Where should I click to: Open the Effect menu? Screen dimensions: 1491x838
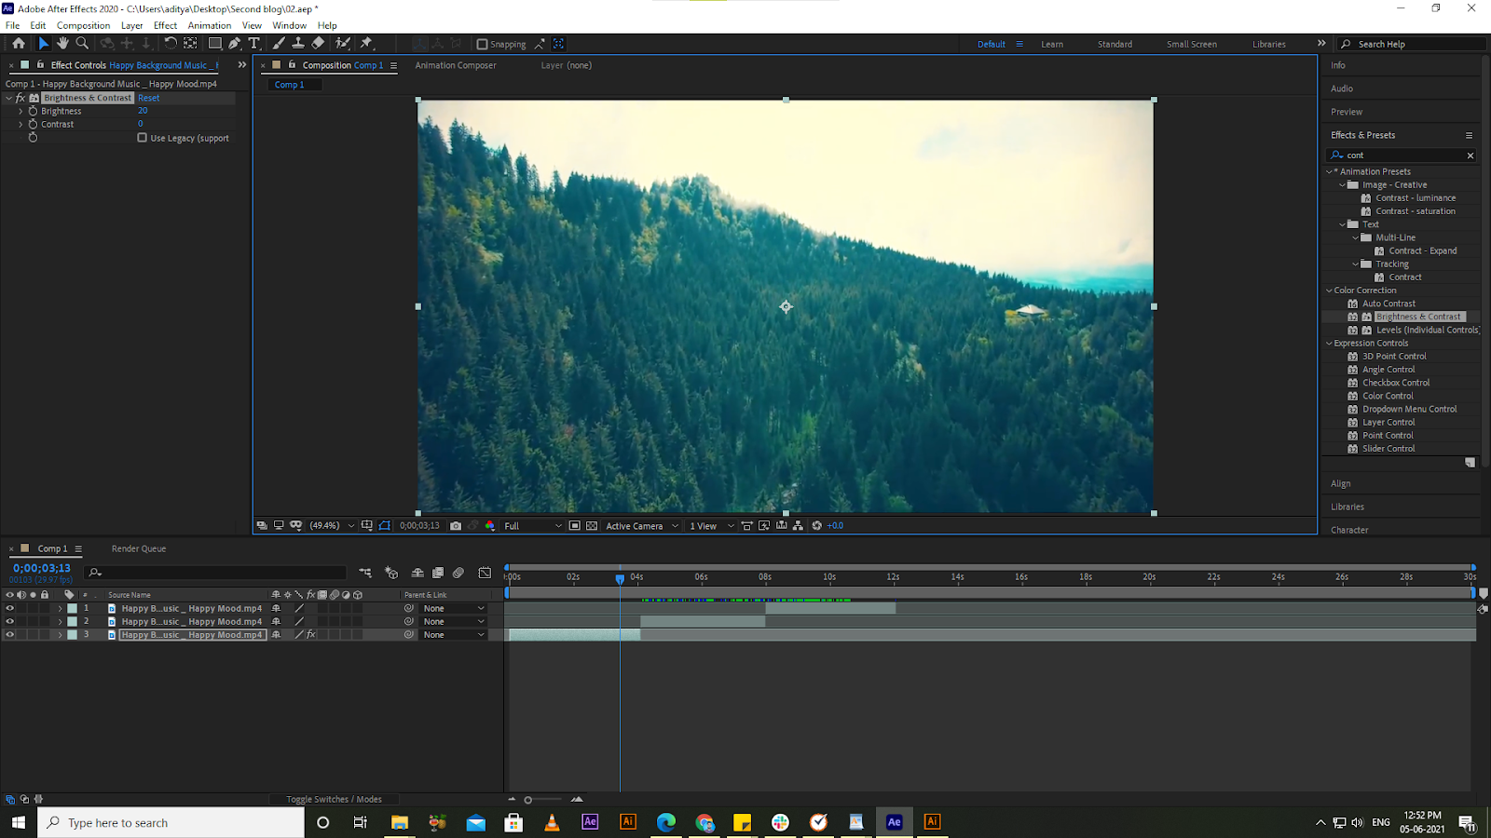click(165, 25)
